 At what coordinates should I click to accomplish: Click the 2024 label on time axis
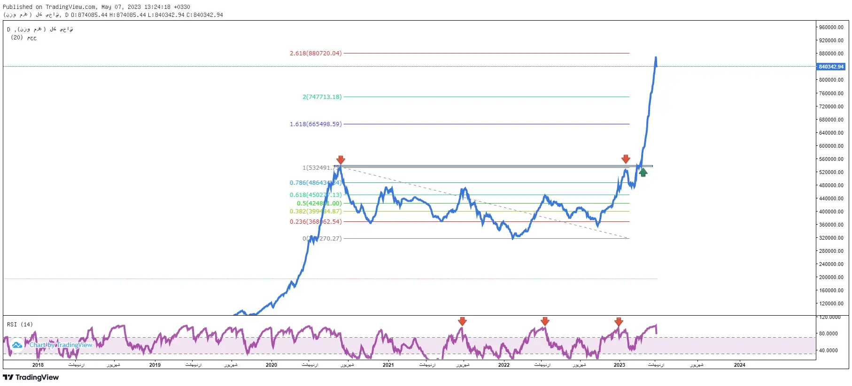pyautogui.click(x=740, y=365)
